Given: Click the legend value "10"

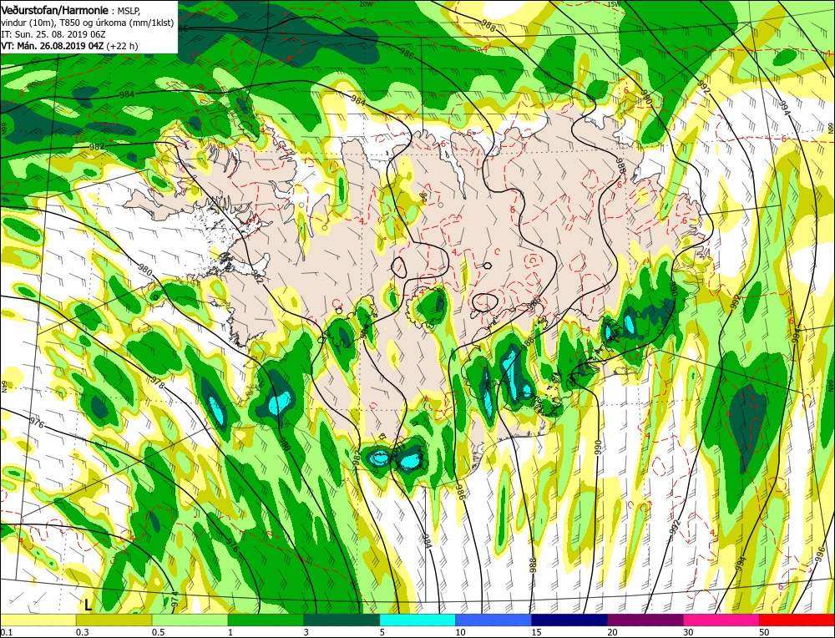Looking at the screenshot, I should click(x=460, y=632).
